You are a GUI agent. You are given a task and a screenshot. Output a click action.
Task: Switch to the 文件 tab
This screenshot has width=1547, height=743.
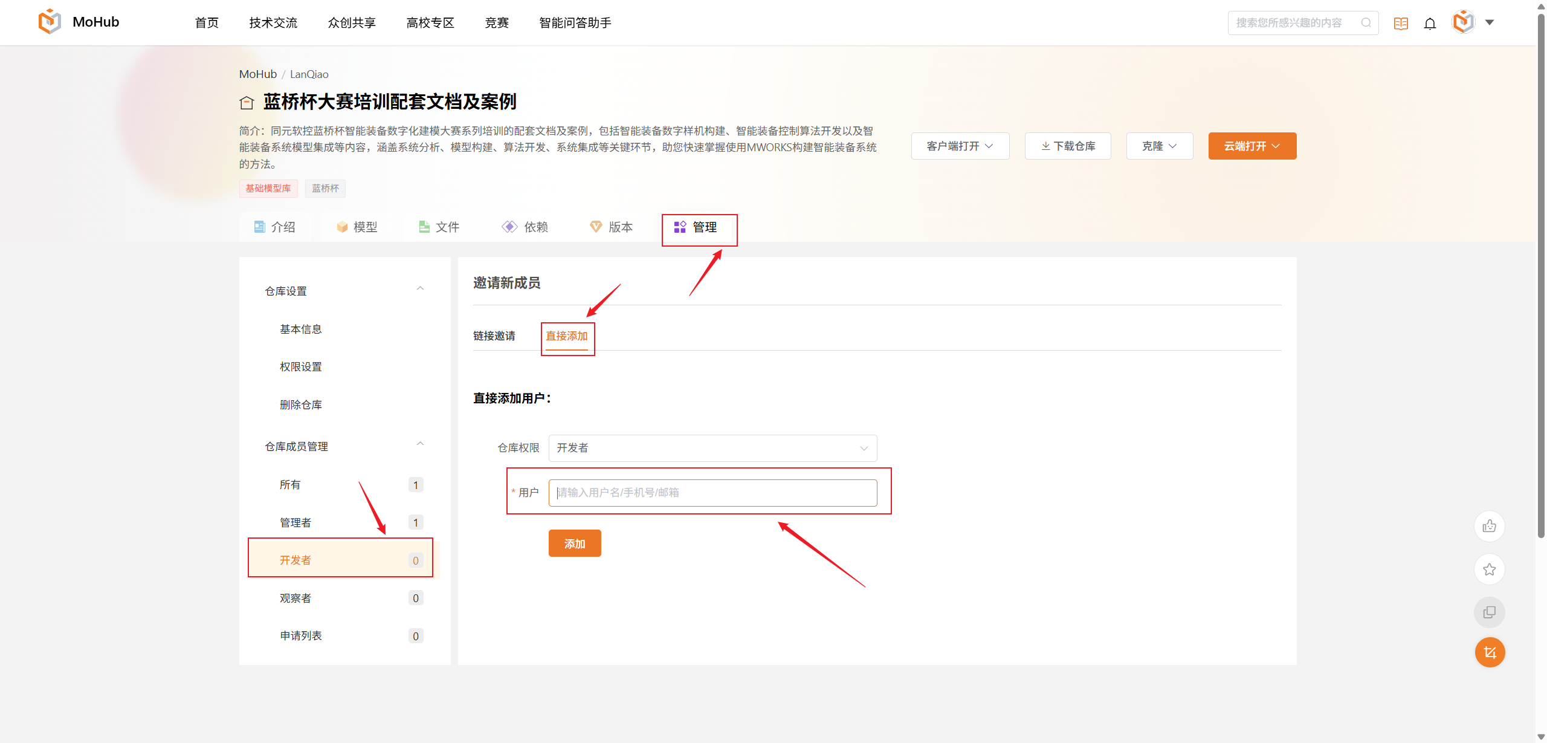pos(439,227)
